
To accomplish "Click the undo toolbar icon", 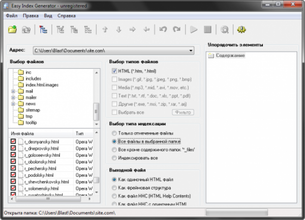I will 163,30.
